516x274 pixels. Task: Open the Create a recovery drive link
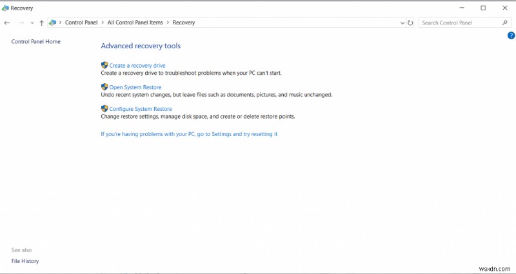coord(137,66)
